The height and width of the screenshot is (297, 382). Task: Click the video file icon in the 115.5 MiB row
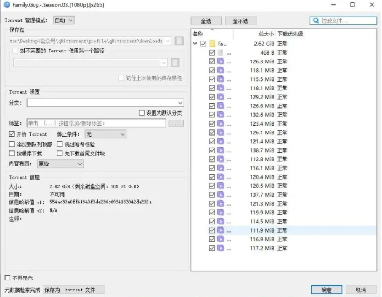tap(220, 79)
